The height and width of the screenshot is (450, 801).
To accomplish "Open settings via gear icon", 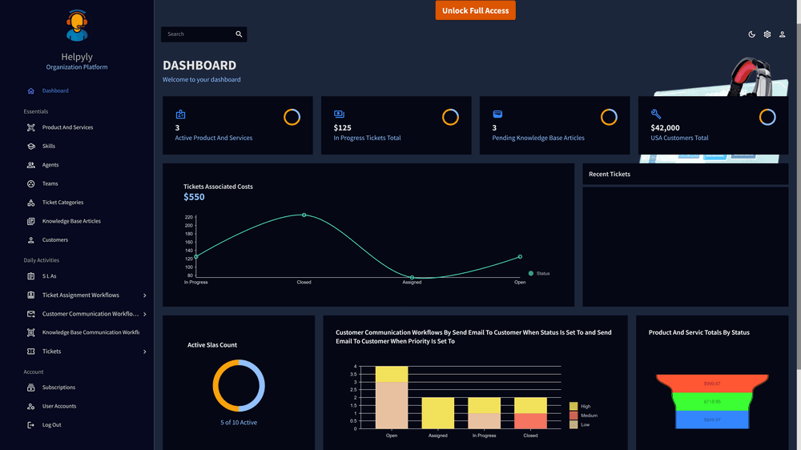I will point(767,34).
